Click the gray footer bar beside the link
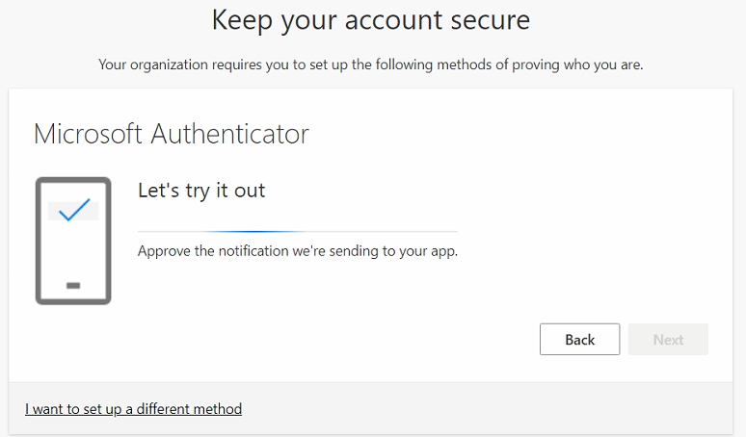Viewport: 746px width, 437px height. tap(482, 409)
